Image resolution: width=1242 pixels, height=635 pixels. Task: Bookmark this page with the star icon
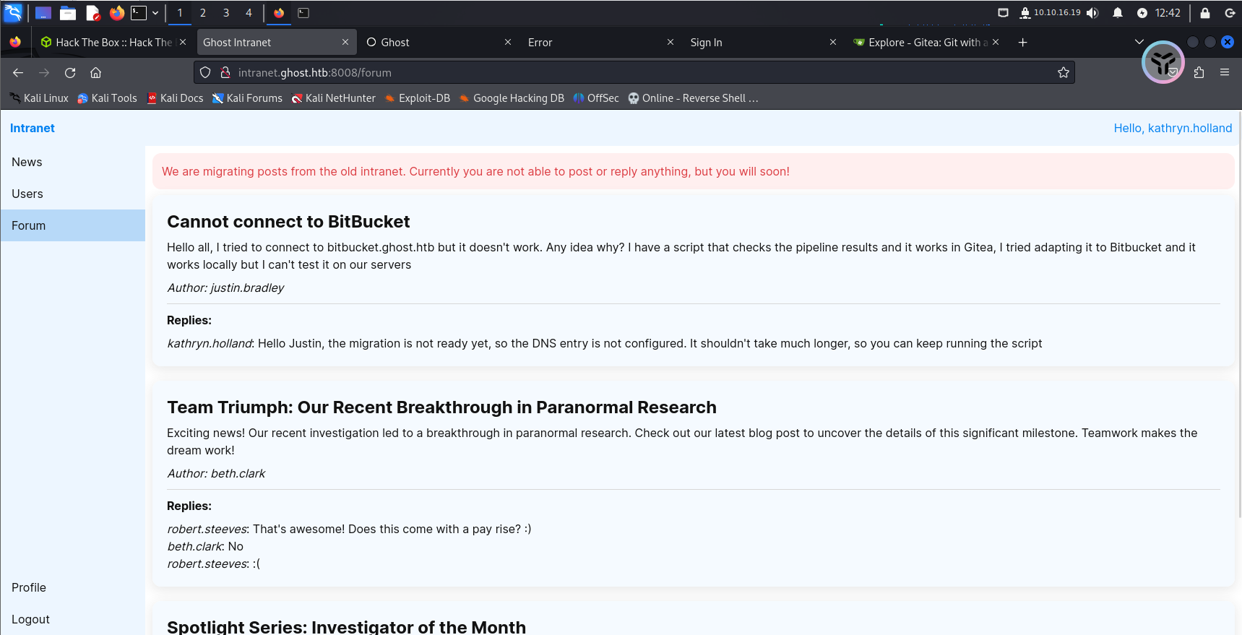1063,73
